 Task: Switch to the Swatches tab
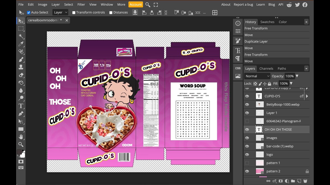click(267, 22)
